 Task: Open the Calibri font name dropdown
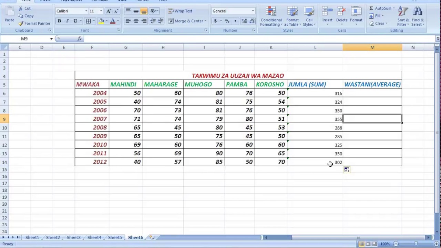click(86, 11)
